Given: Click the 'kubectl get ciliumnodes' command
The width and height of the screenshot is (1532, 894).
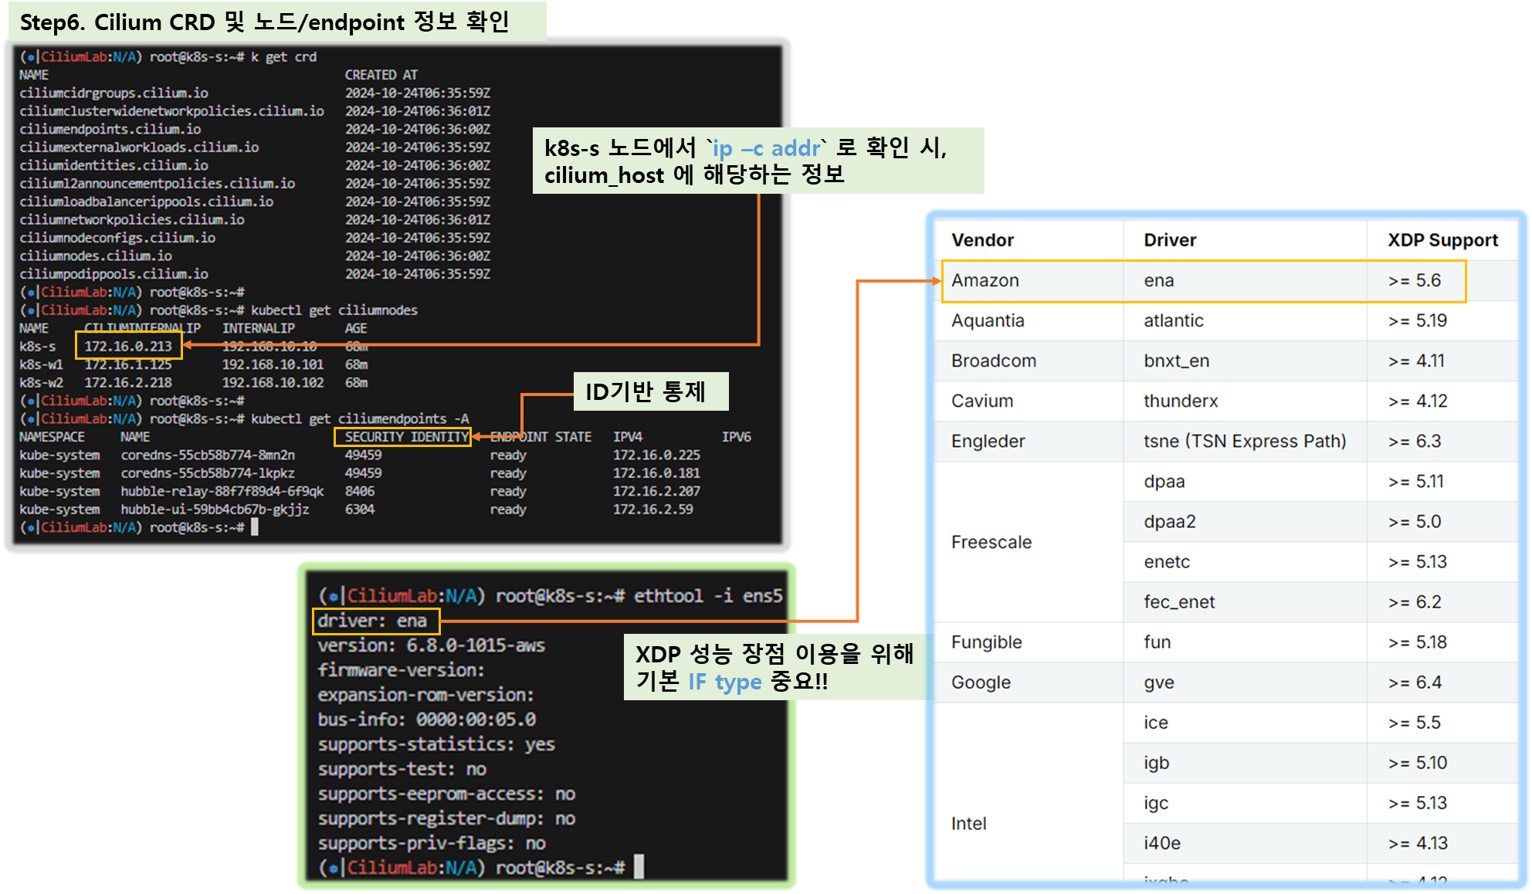Looking at the screenshot, I should tap(334, 310).
